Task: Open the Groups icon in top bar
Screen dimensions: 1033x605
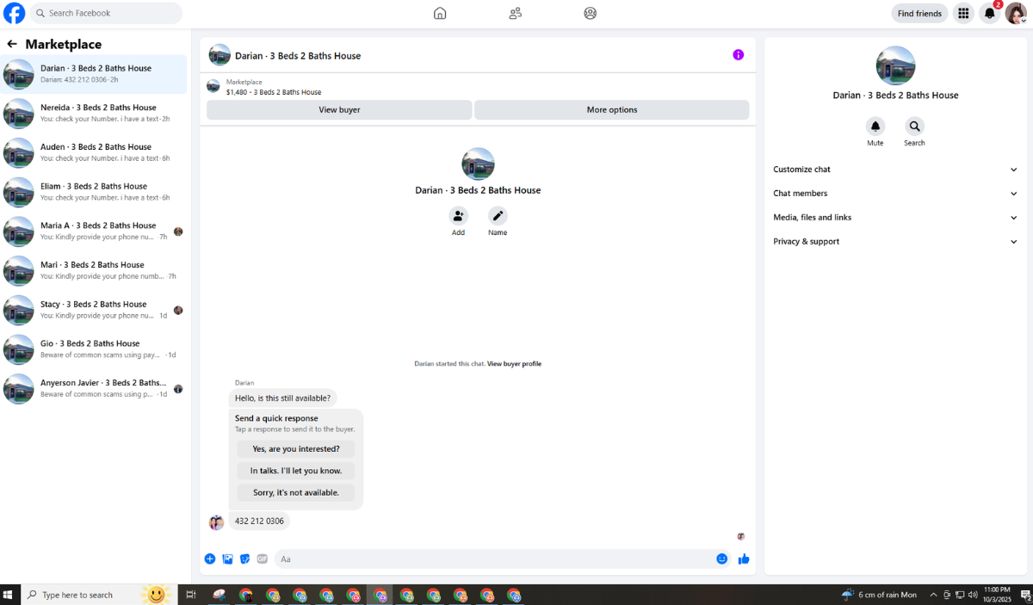Action: (x=590, y=13)
